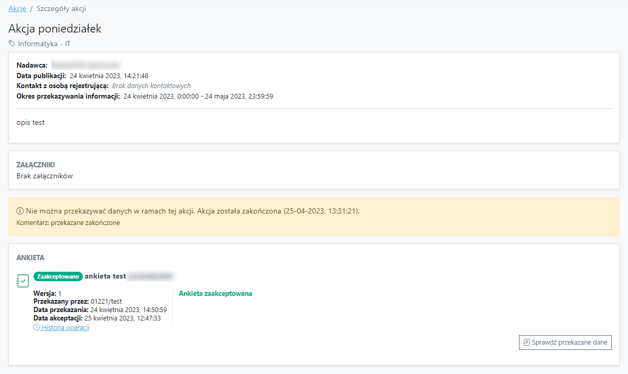
Task: Click the list icon inside Sprawdź przekazane dane button
Action: click(526, 343)
